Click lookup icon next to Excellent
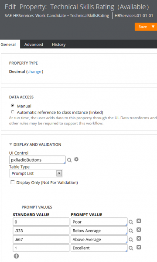Screen dimensions: 157x262 click(131, 248)
